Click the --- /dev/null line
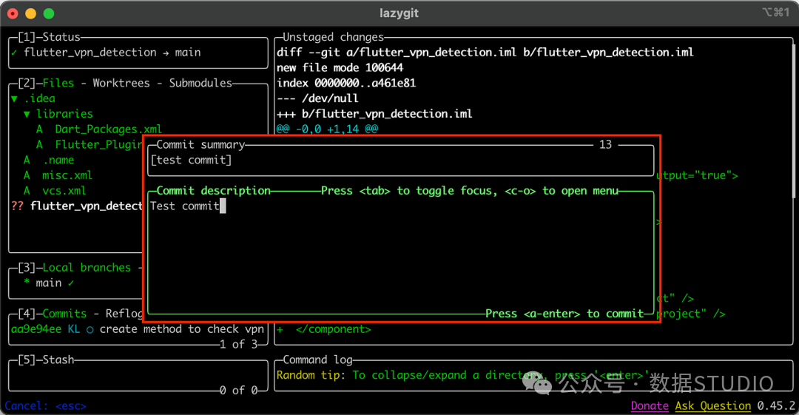The image size is (799, 415). pos(317,98)
